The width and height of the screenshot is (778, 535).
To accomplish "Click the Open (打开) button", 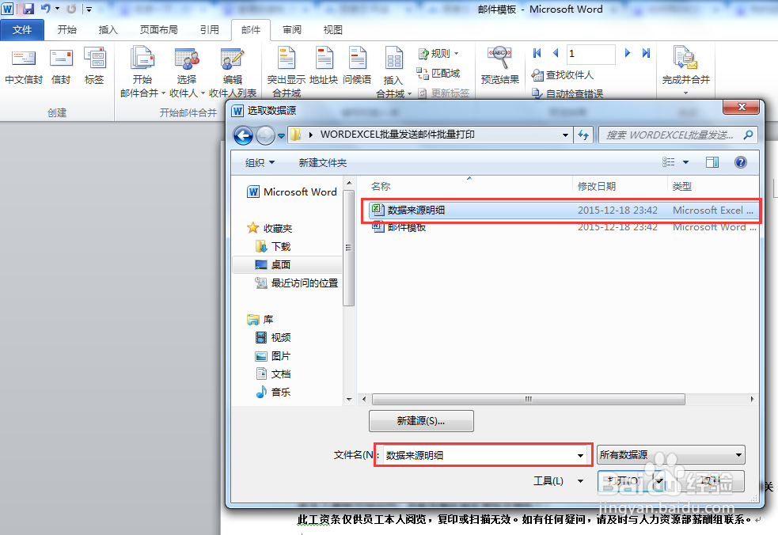I will pos(625,480).
